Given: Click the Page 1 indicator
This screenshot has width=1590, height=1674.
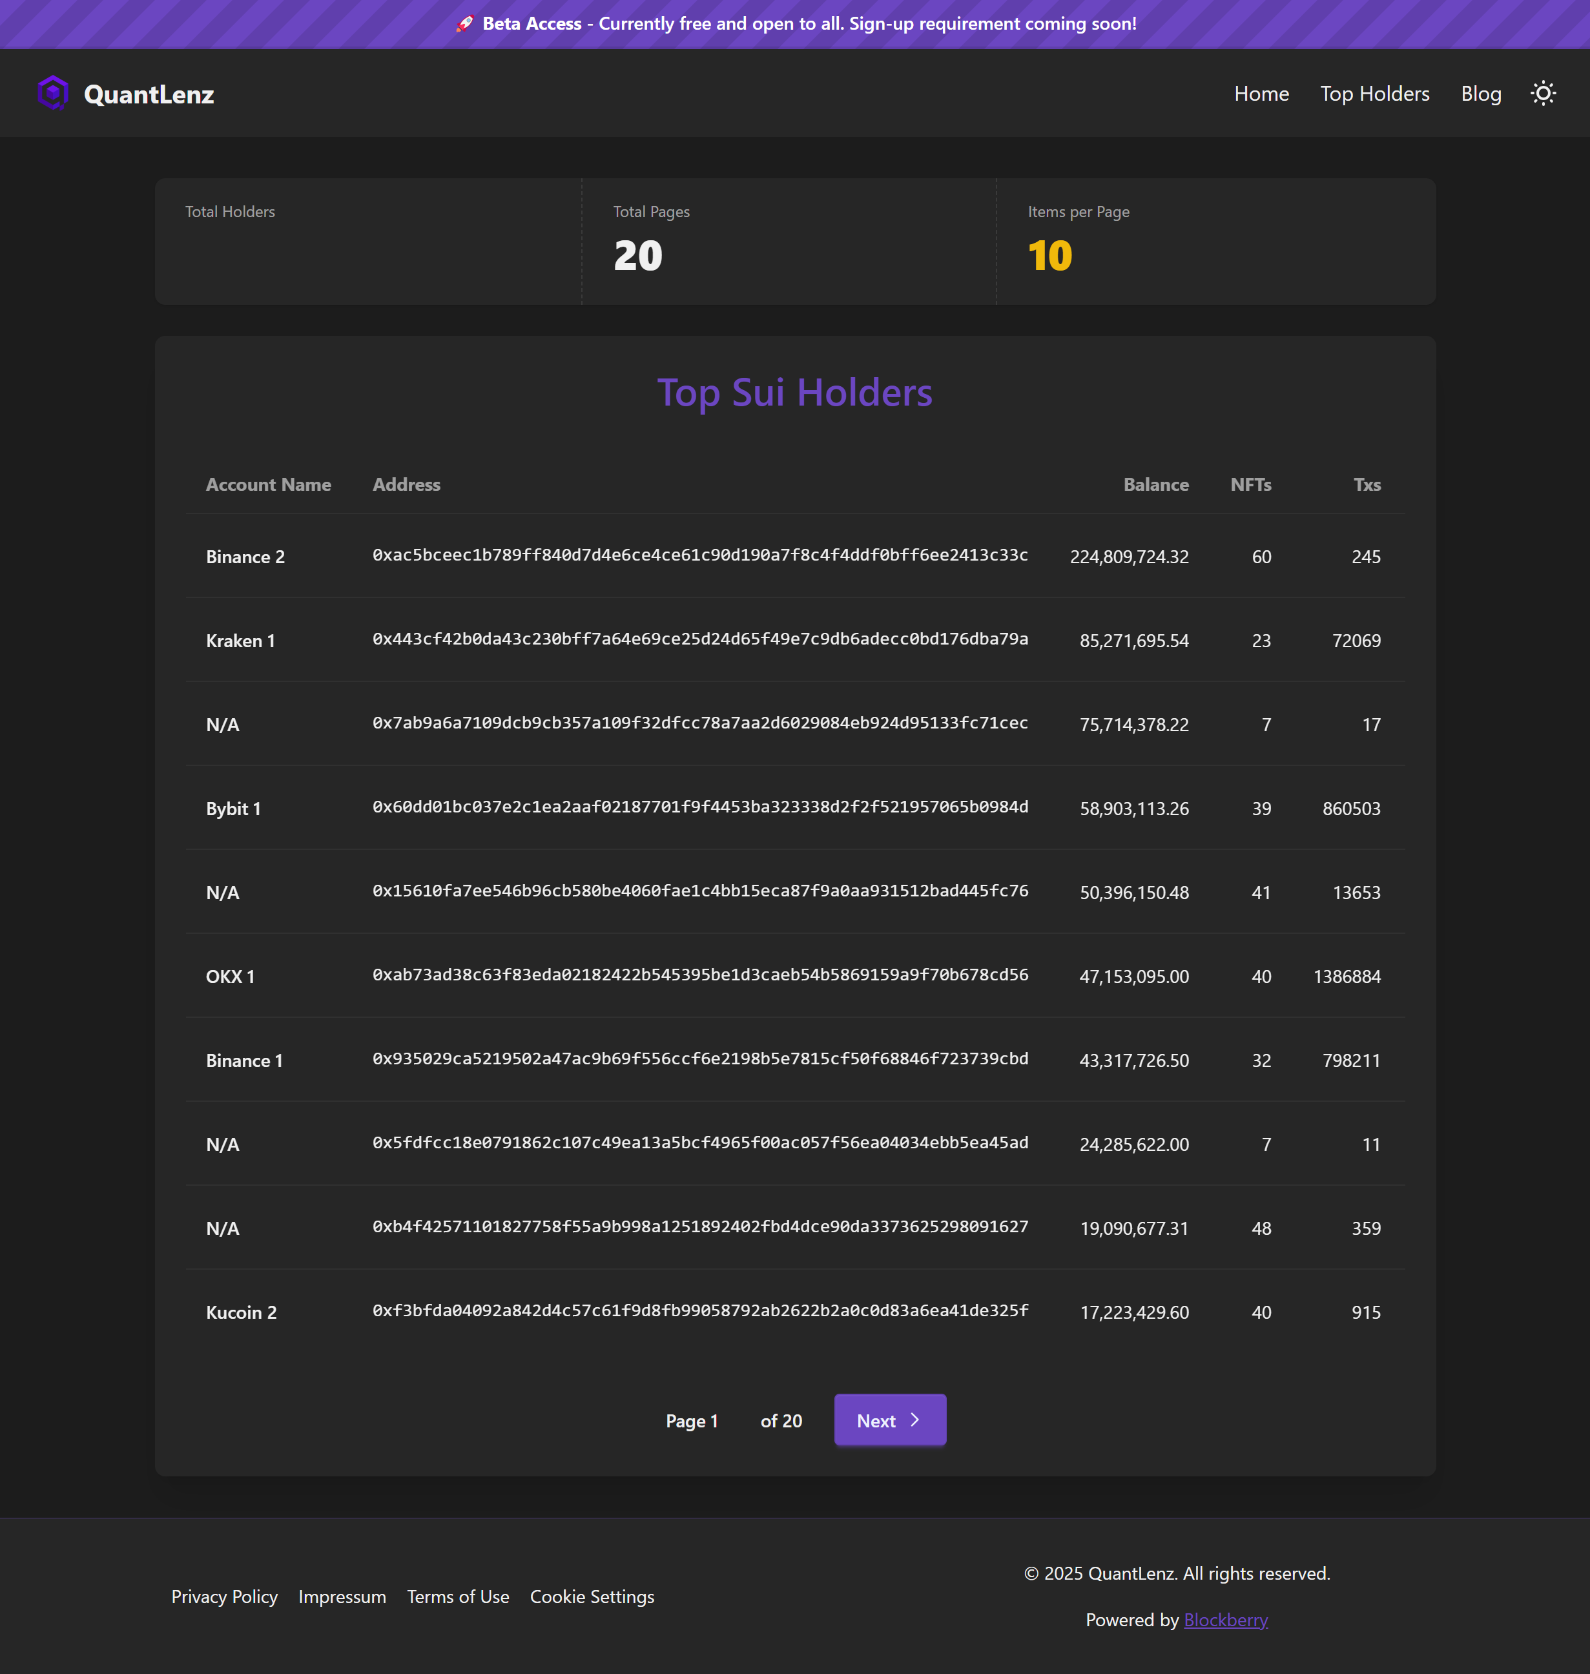Looking at the screenshot, I should point(692,1421).
